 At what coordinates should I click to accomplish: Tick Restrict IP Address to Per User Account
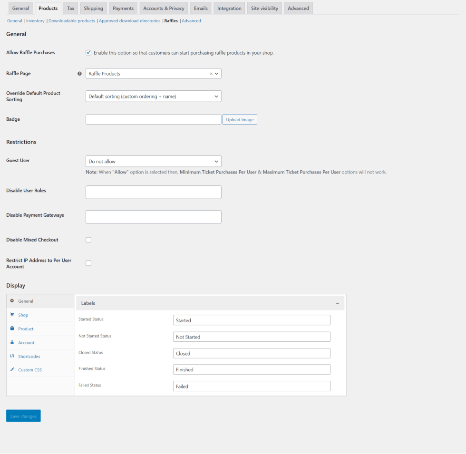click(x=88, y=263)
